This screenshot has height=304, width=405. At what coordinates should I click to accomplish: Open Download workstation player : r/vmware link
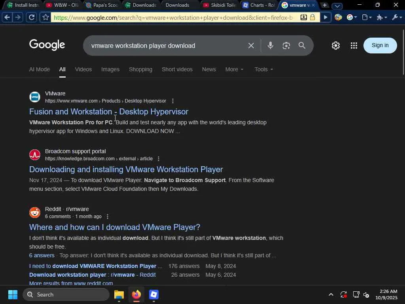(93, 275)
